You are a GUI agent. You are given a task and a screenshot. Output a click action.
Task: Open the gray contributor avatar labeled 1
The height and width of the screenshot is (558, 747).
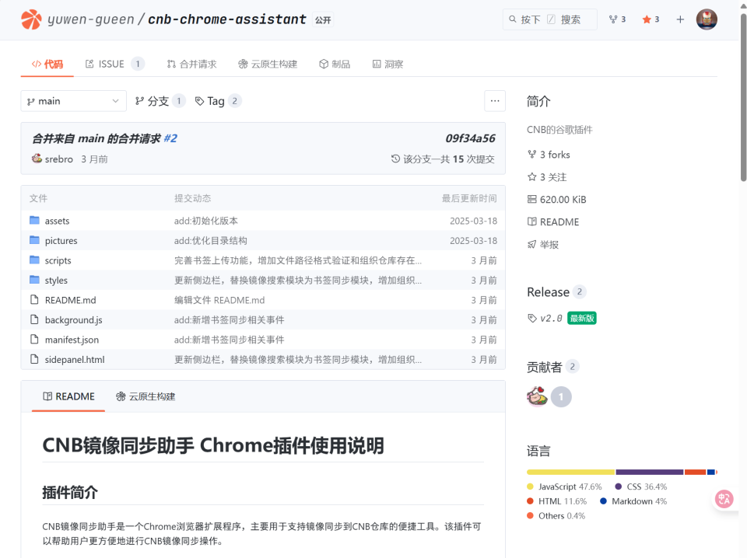point(561,396)
